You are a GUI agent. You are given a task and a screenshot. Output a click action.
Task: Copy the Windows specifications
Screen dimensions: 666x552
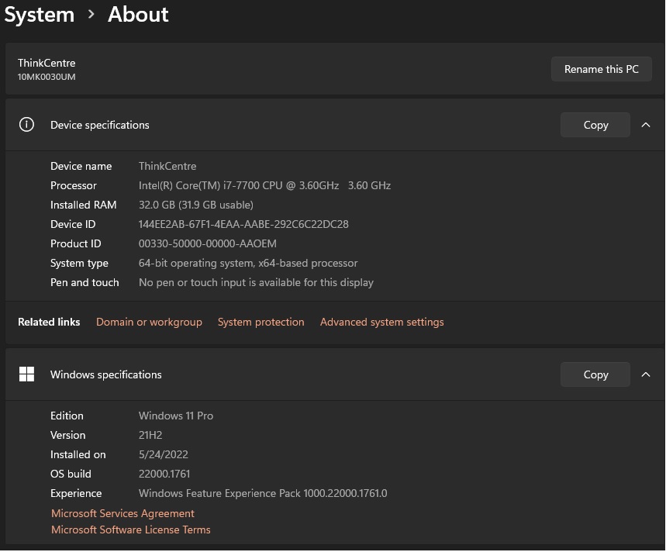tap(595, 374)
